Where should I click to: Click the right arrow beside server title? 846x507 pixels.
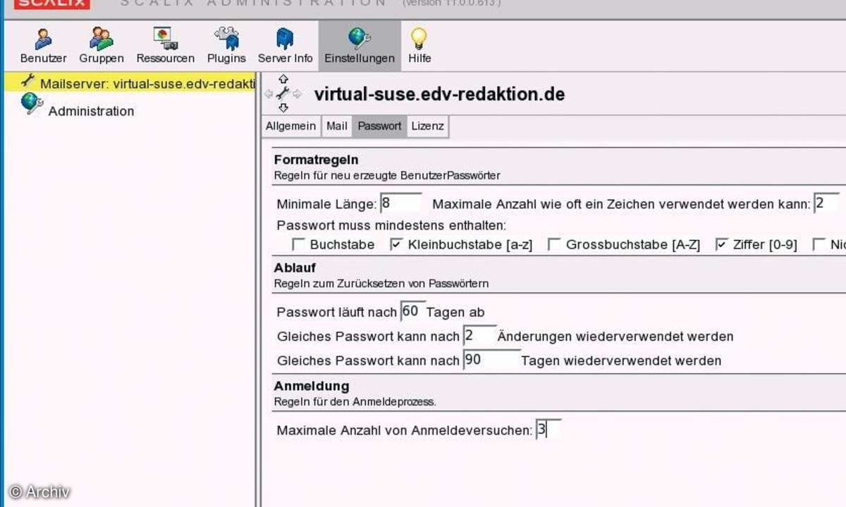[x=298, y=94]
